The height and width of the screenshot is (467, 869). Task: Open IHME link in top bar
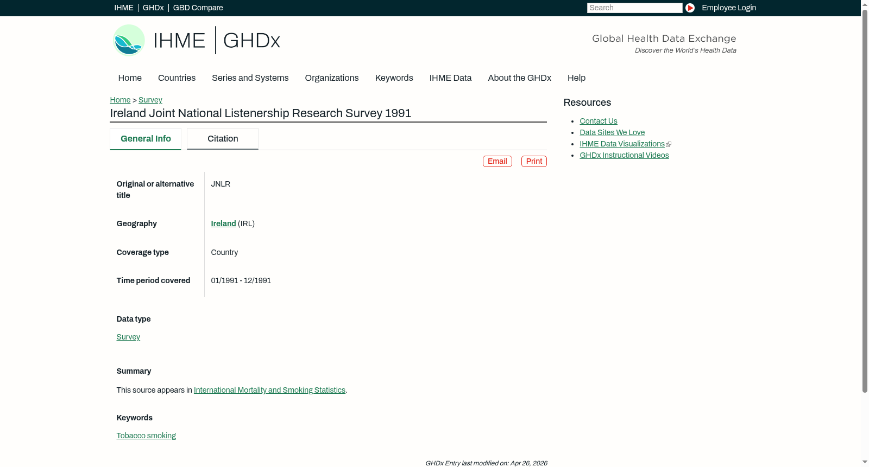click(x=124, y=8)
